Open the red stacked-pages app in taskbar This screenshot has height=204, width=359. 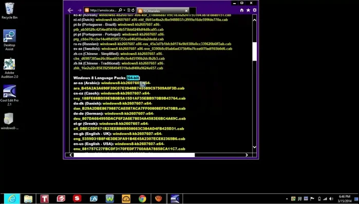[x=61, y=198]
